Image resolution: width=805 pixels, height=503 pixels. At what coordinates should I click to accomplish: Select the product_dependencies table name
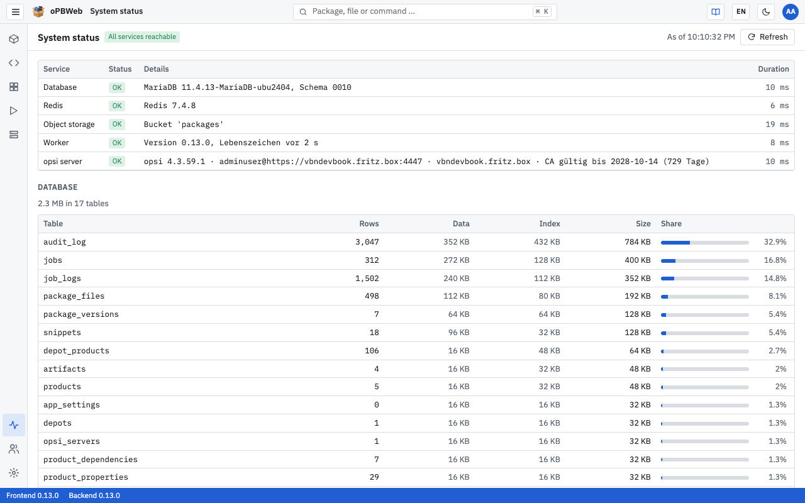tap(91, 460)
